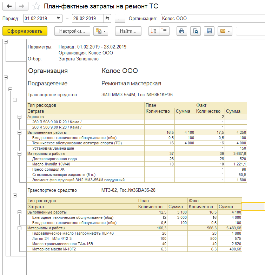Collapse МТЗ-82 vehicle group
This screenshot has height=275, width=265.
pyautogui.click(x=15, y=195)
